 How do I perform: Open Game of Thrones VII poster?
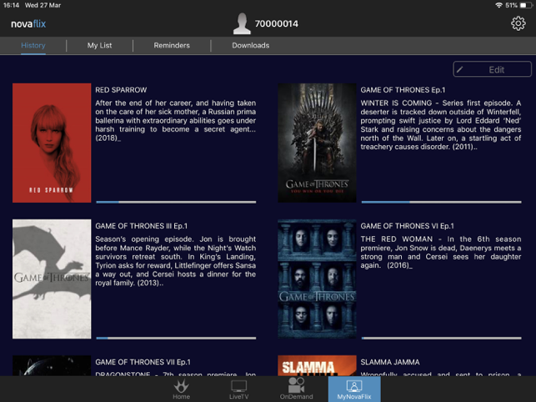click(x=52, y=366)
